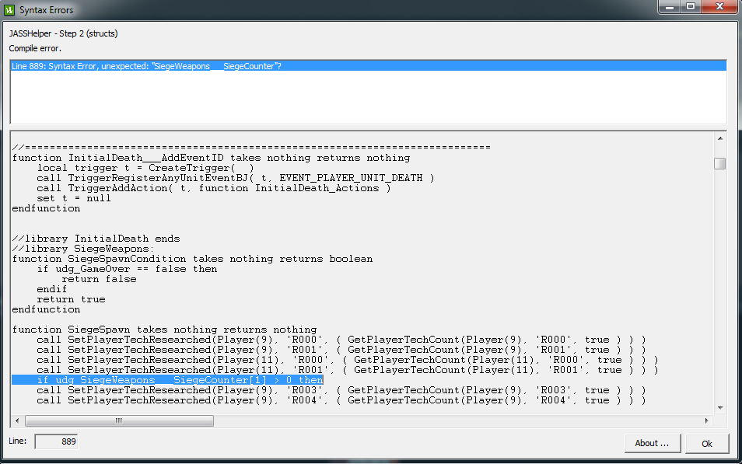Click the Ok button
Viewport: 742px width, 464px height.
tap(706, 443)
